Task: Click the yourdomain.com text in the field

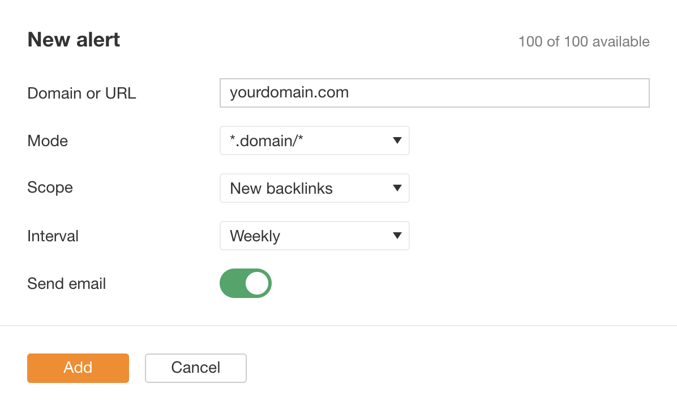Action: tap(289, 92)
